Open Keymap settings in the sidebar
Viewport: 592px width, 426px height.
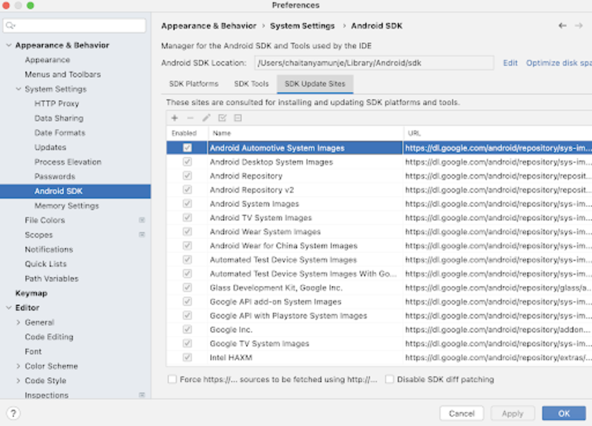31,294
